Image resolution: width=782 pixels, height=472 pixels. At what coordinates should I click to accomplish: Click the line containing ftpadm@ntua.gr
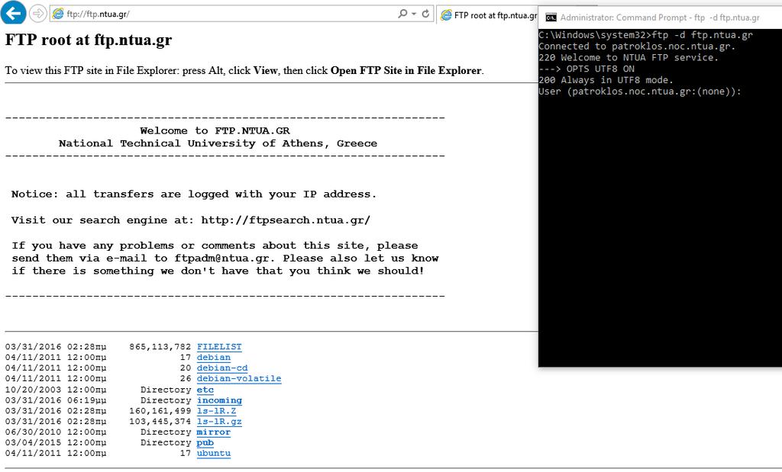pyautogui.click(x=225, y=258)
